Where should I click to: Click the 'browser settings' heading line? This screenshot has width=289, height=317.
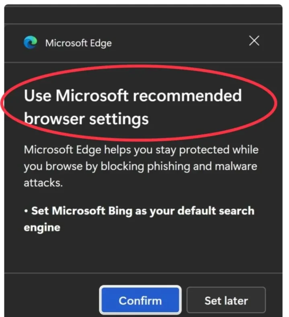point(86,119)
